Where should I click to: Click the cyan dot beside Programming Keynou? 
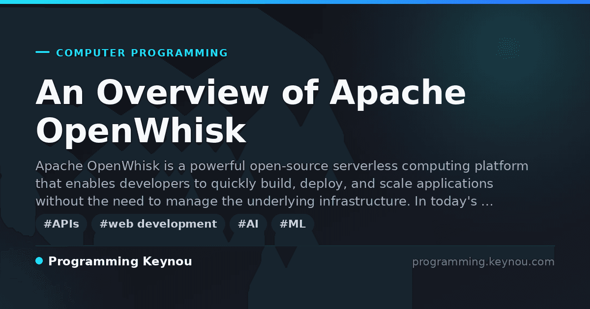39,261
